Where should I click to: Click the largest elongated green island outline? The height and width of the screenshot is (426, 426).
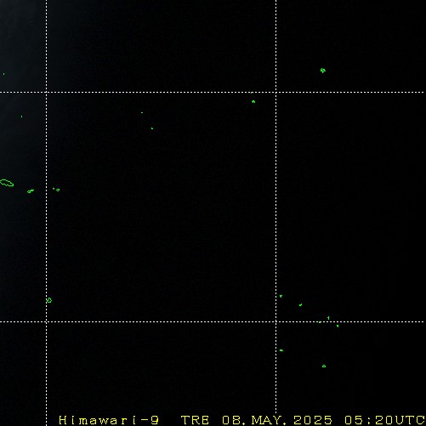tap(7, 183)
